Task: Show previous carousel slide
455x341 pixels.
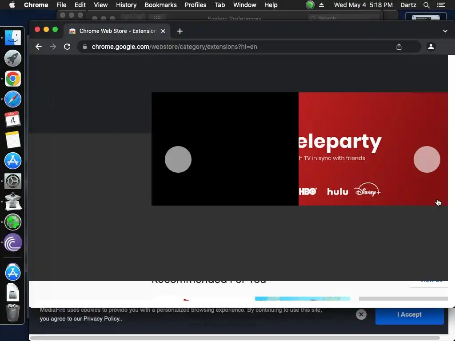Action: [178, 159]
